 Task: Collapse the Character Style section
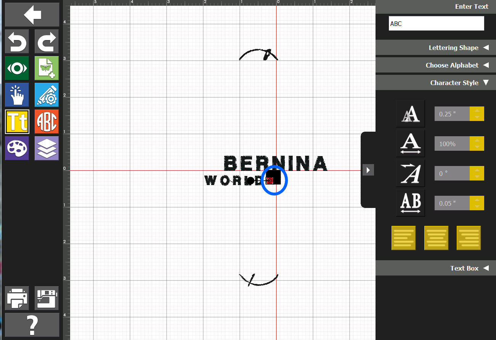click(x=436, y=83)
